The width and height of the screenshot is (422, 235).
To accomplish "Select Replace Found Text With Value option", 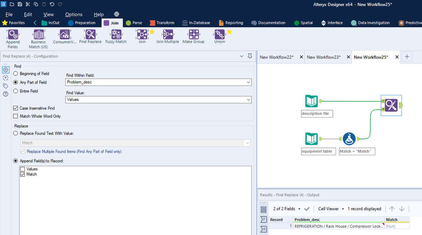I will 16,133.
